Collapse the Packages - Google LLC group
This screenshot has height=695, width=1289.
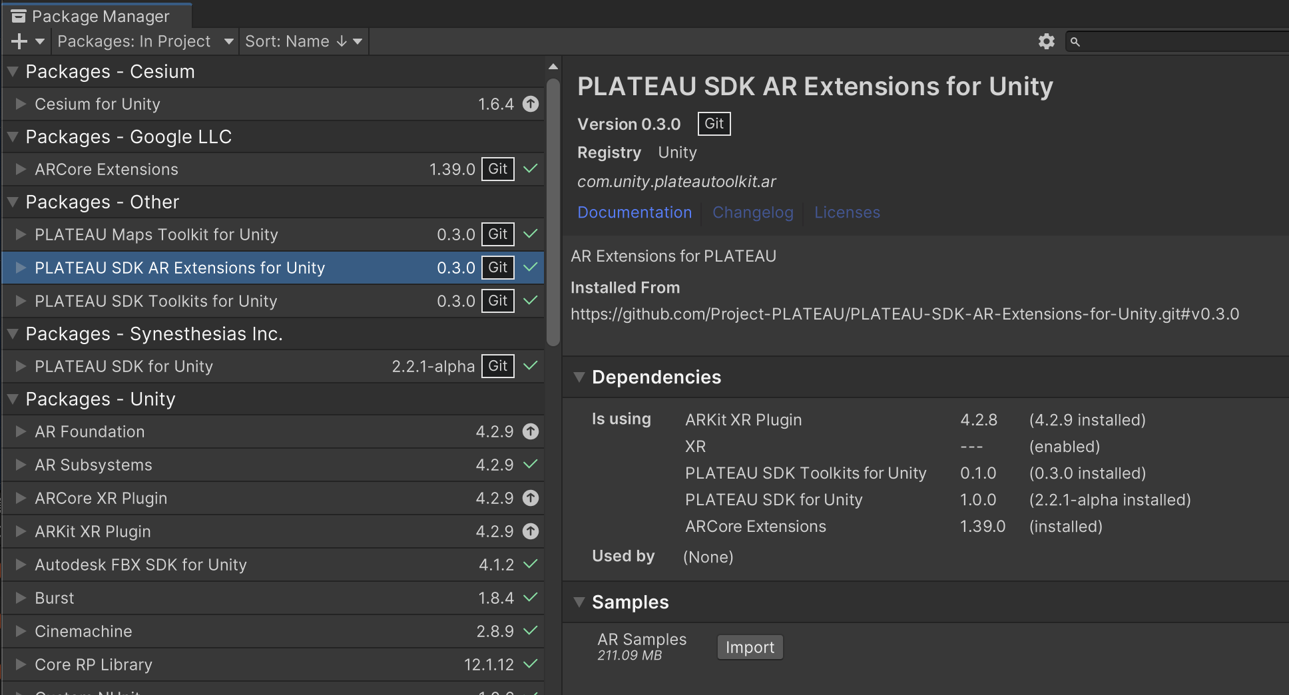pyautogui.click(x=13, y=136)
